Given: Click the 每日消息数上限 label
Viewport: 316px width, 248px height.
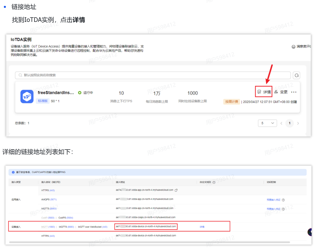Looking at the screenshot, I should pos(157,101).
